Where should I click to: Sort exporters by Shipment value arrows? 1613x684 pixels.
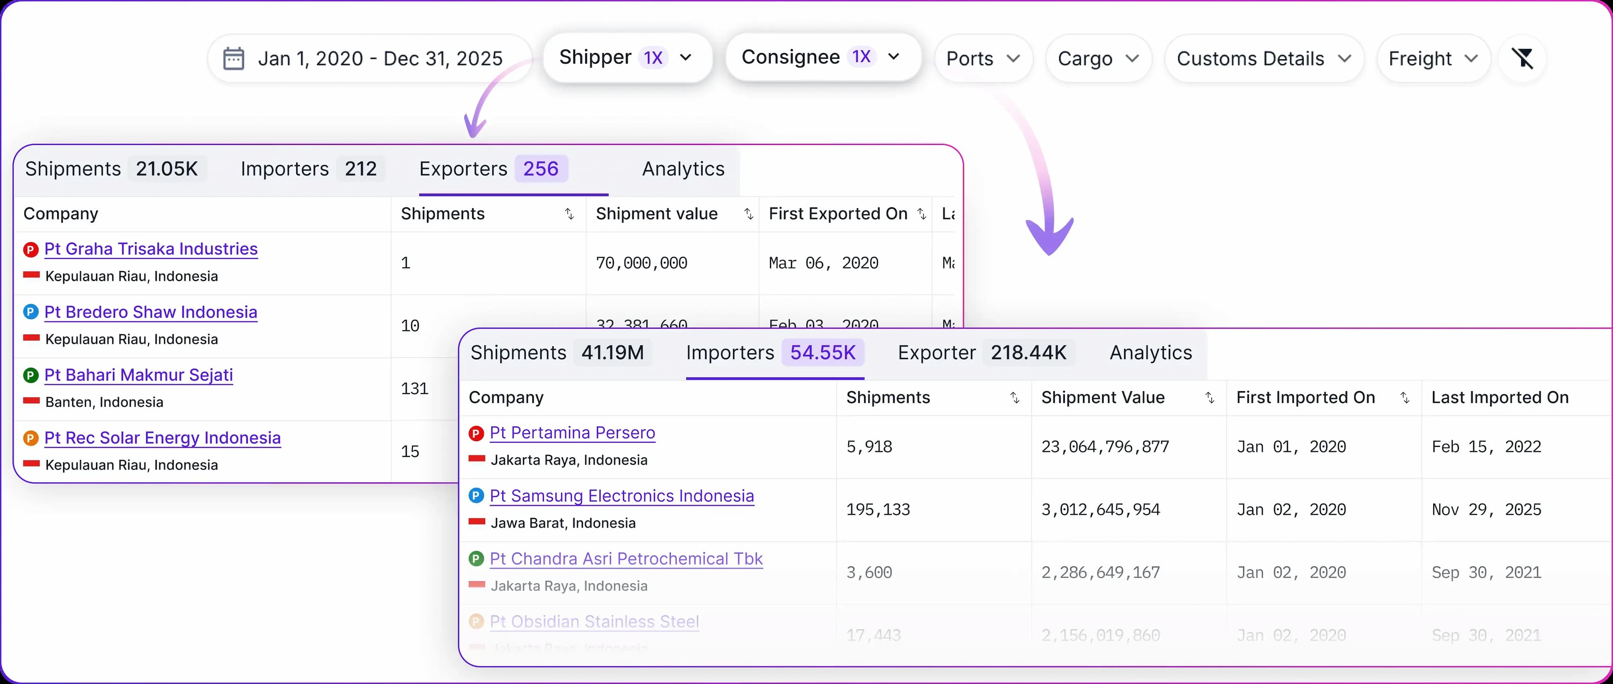(x=748, y=214)
